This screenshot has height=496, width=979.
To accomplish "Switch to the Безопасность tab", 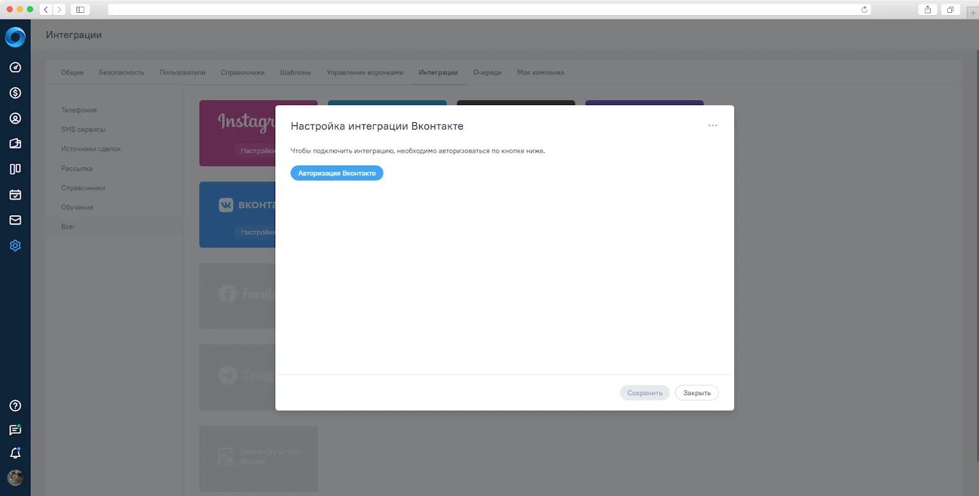I will (122, 72).
